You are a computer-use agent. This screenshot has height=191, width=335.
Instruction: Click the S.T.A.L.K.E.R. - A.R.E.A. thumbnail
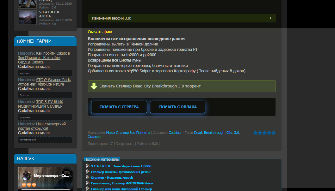27,18
